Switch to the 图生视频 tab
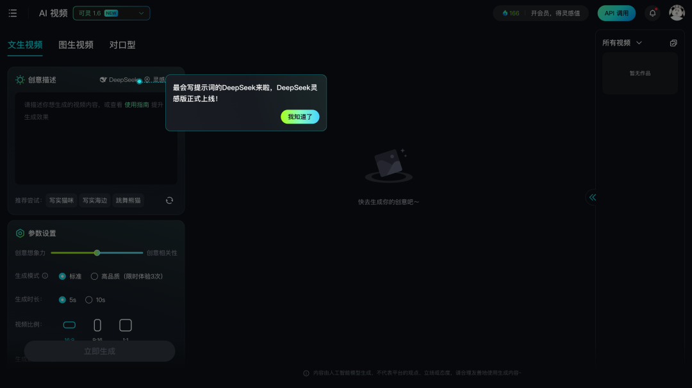 pos(76,45)
